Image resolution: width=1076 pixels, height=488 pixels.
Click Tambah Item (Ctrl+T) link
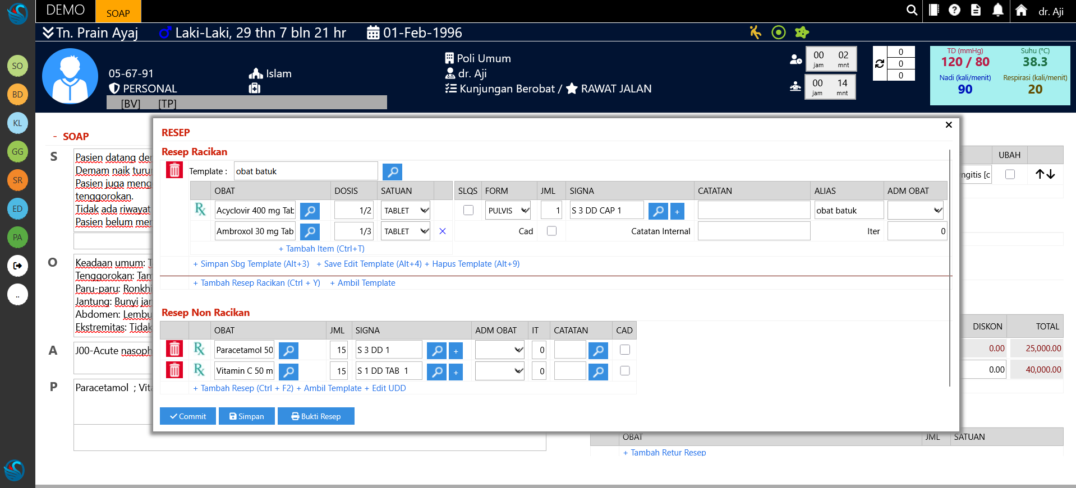click(321, 249)
